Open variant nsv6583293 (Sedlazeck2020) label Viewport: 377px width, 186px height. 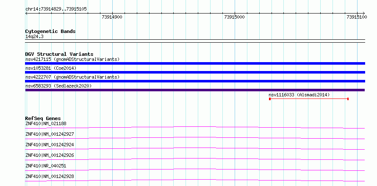pos(58,86)
